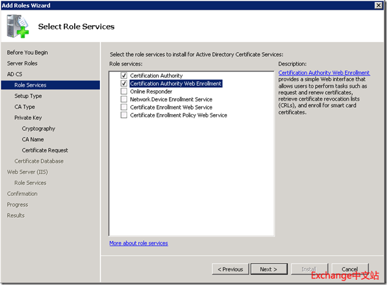Cancel the Add Roles Wizard
387x285 pixels.
350,269
